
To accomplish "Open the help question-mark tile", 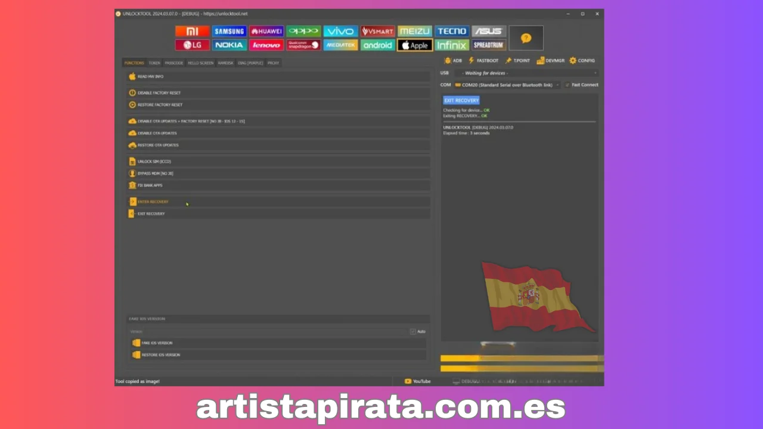I will click(526, 38).
